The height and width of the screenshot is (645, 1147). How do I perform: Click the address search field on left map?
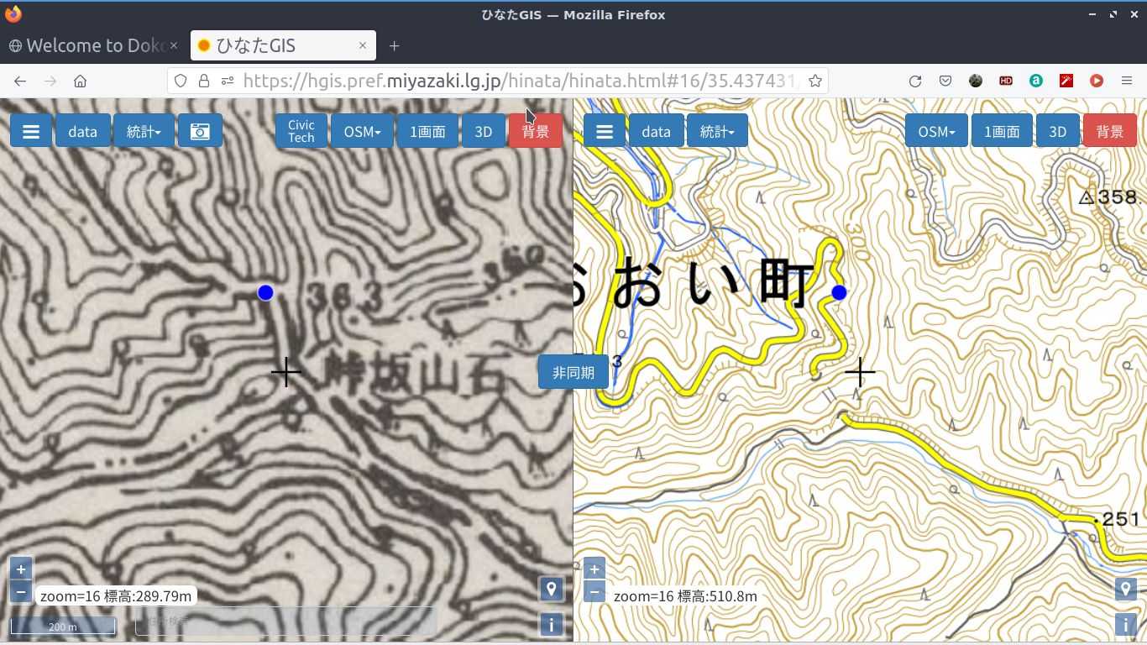click(285, 621)
